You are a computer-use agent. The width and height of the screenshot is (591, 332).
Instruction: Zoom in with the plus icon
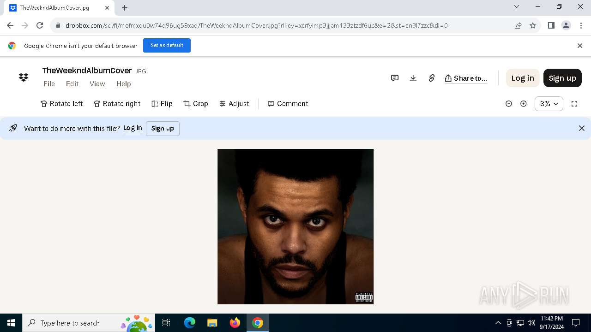tap(524, 104)
